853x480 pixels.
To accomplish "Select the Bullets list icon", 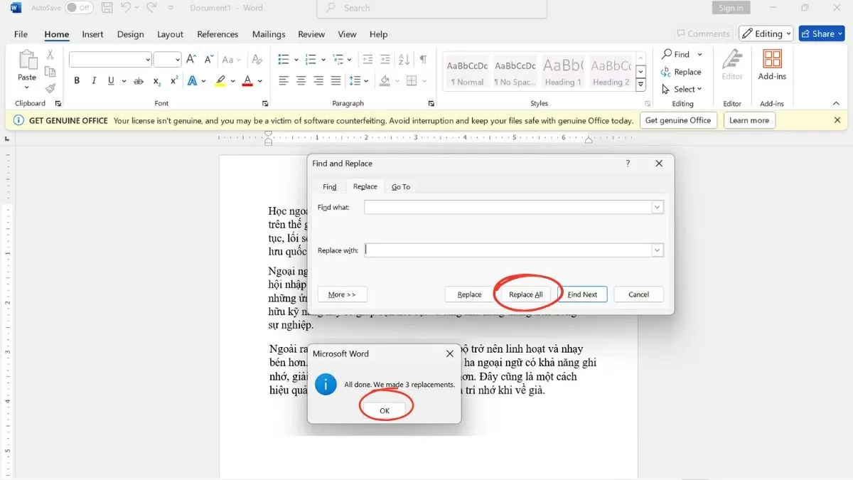I will (x=284, y=60).
